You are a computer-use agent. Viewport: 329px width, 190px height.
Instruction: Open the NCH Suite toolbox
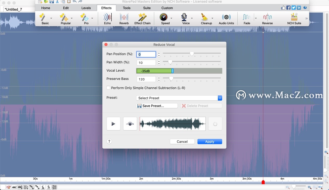(x=294, y=19)
